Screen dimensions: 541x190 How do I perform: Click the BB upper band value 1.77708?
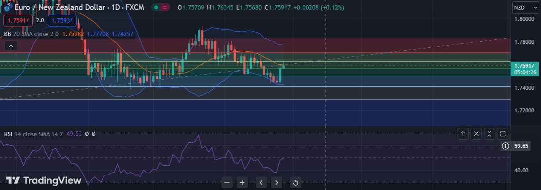[98, 34]
